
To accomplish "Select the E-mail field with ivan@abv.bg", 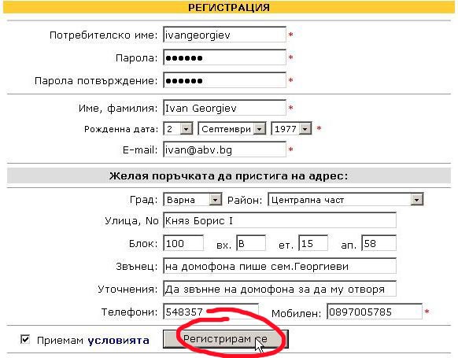I will tap(224, 149).
